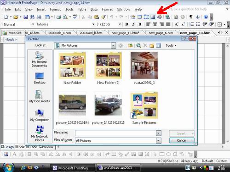Open the Font dropdown showing Tahoma
230x172 pixels.
93,24
